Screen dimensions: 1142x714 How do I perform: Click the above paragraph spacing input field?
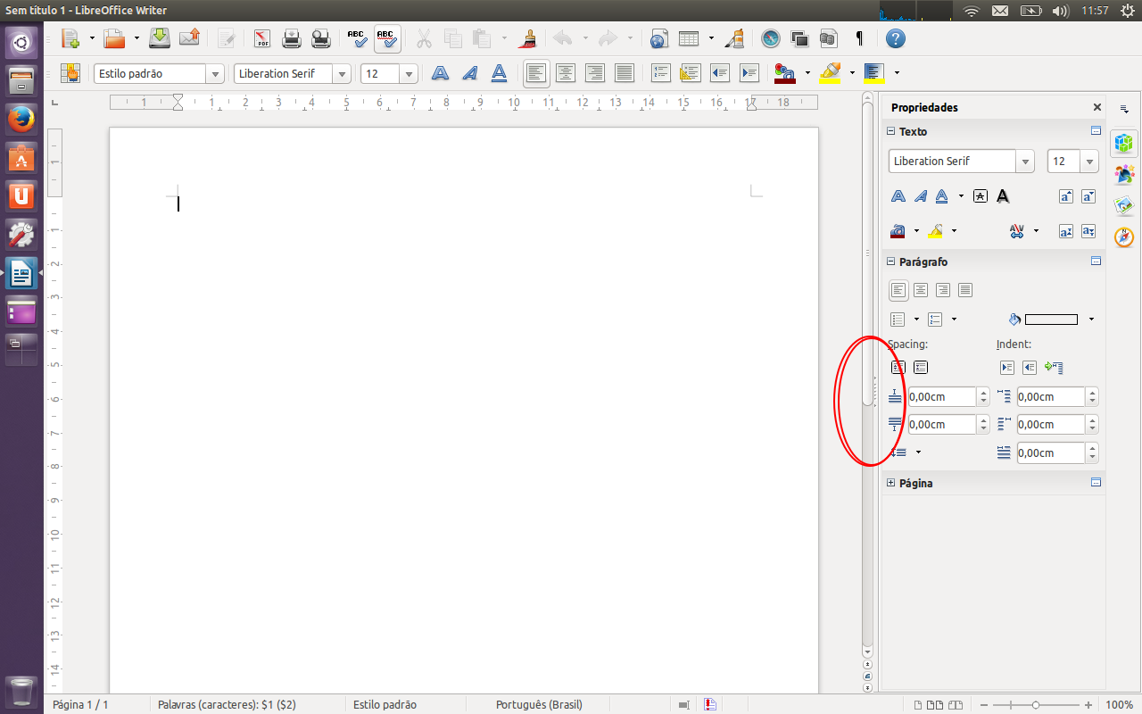(941, 397)
